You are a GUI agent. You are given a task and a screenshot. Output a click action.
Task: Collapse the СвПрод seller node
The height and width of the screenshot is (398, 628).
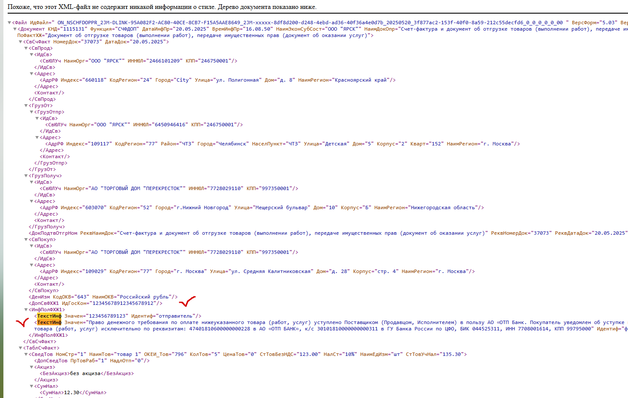[26, 48]
